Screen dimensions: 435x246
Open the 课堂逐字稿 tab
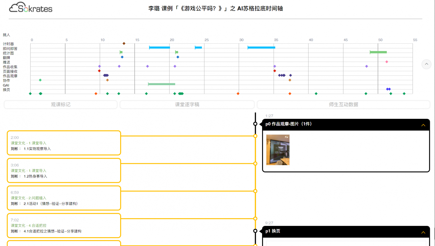tap(187, 104)
